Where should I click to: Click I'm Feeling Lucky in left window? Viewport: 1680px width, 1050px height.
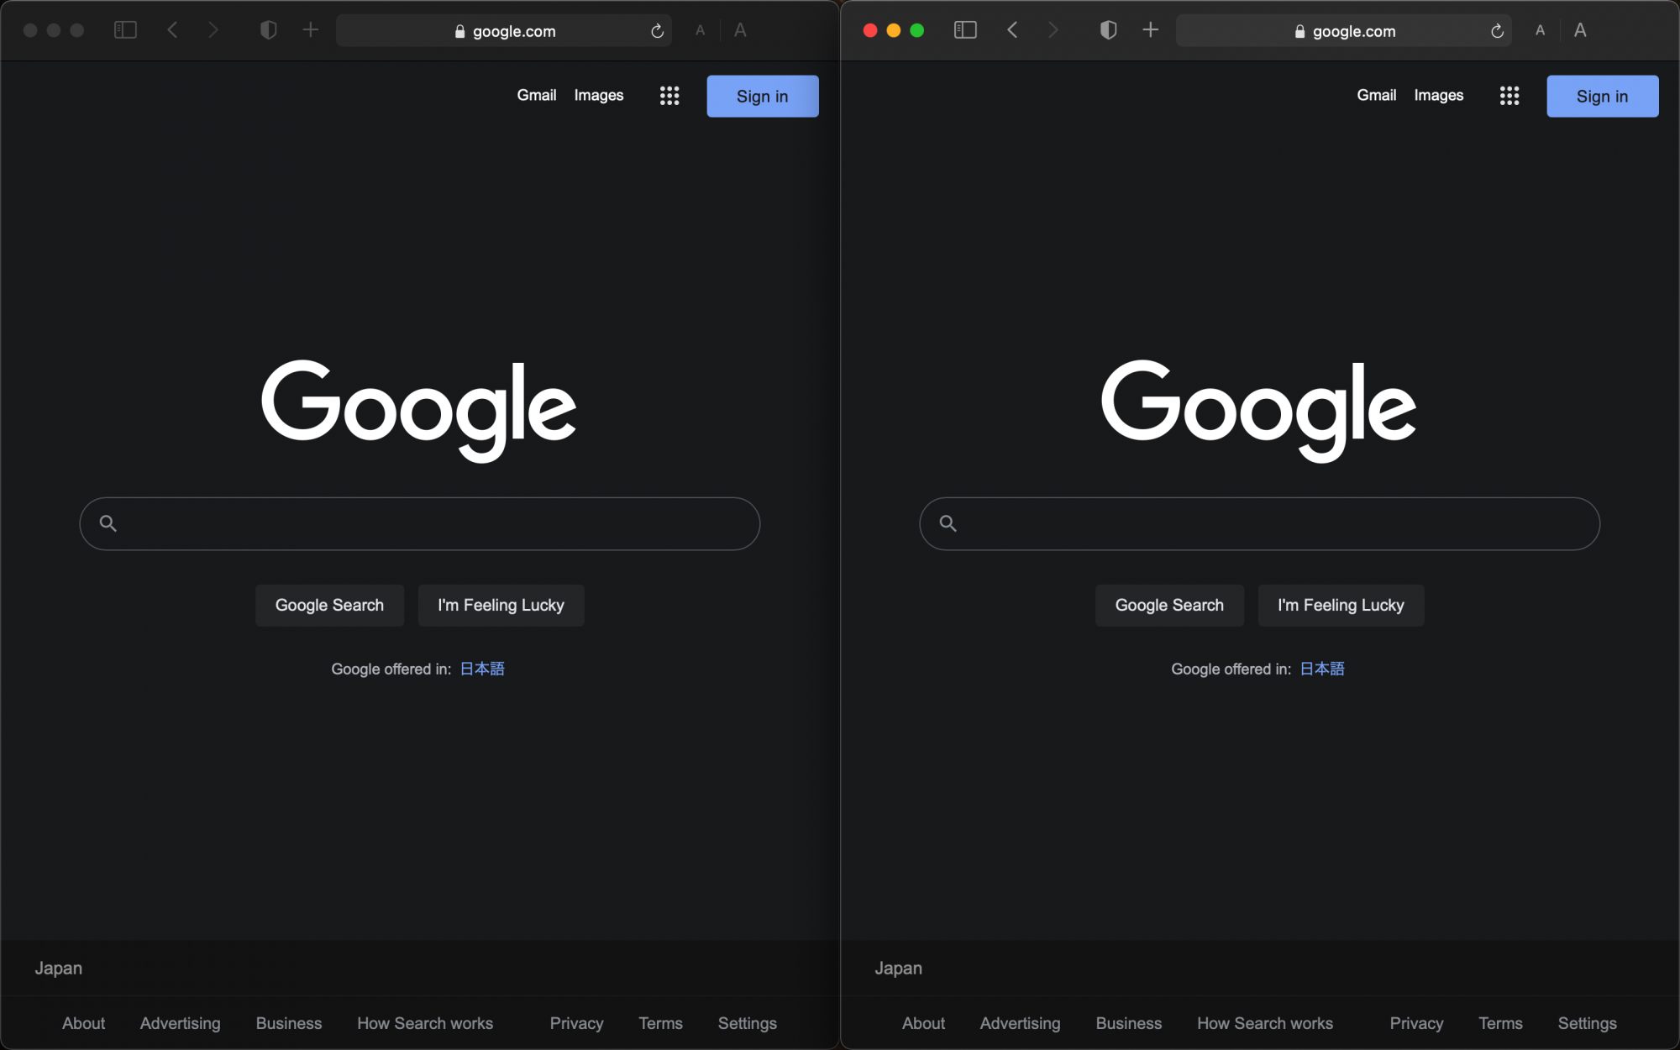(501, 605)
